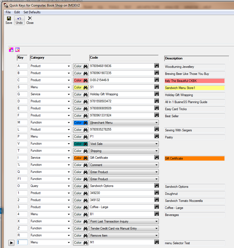
Task: Click binoculars lookup for code 9781558503472
Action: (x=157, y=101)
